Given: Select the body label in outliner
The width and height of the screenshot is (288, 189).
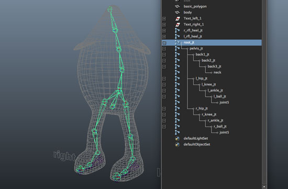Looking at the screenshot, I should (187, 13).
